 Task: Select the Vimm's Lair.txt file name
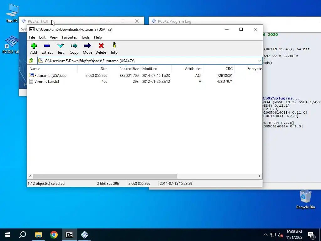coord(47,81)
